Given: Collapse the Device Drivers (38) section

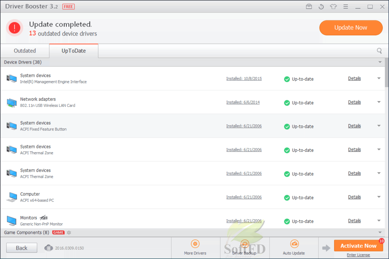Looking at the screenshot, I should pos(380,62).
